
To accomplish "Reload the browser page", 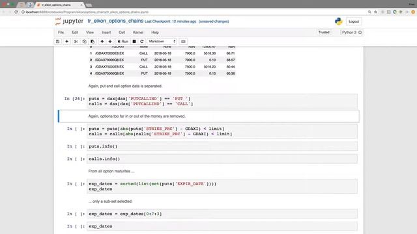I will pyautogui.click(x=16, y=12).
